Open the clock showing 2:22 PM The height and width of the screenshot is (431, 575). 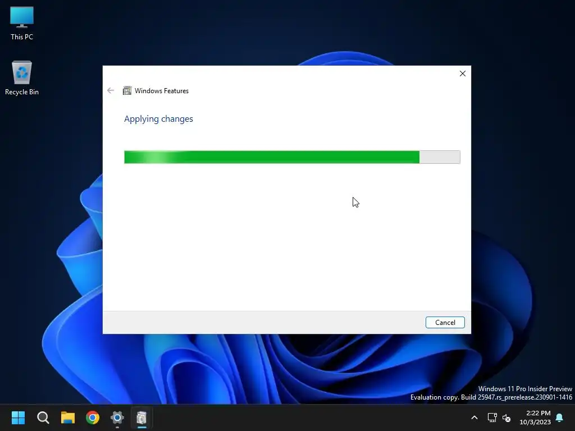pos(535,418)
